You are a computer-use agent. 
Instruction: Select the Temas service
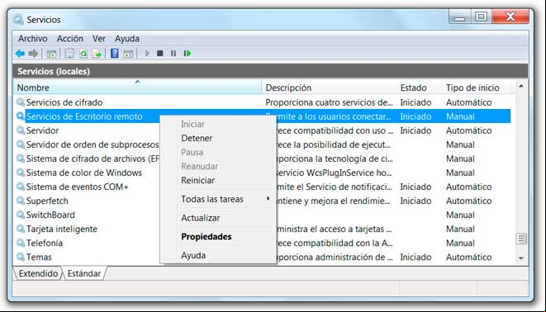coord(39,257)
